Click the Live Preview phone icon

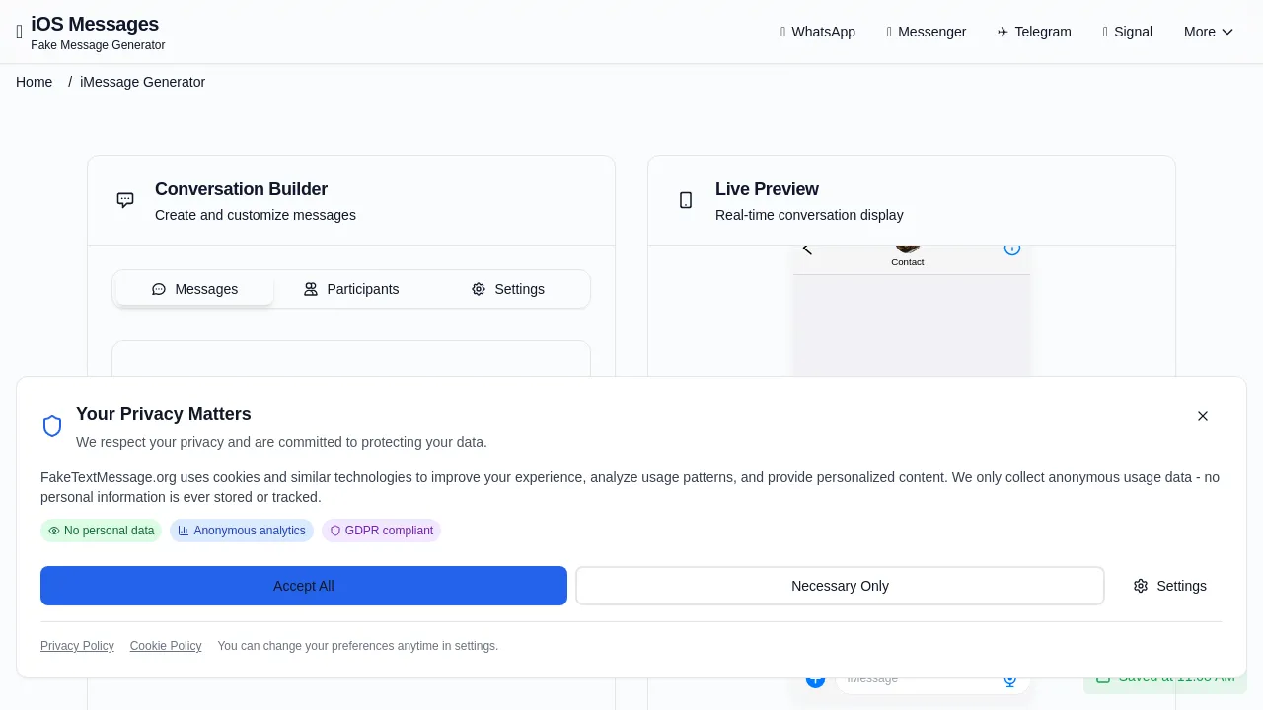686,200
